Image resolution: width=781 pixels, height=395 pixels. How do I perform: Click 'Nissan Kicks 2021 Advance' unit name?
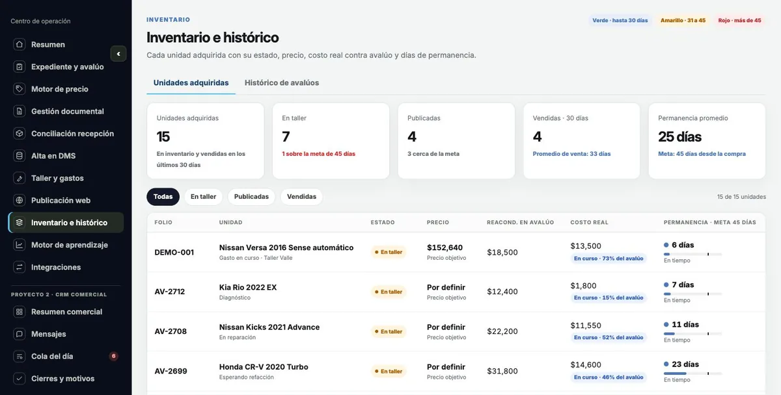pos(269,327)
